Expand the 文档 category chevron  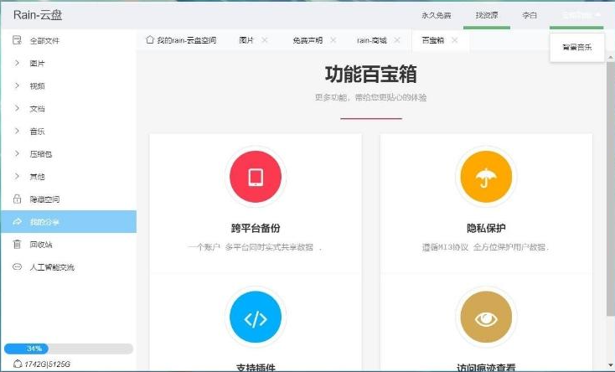pos(17,108)
